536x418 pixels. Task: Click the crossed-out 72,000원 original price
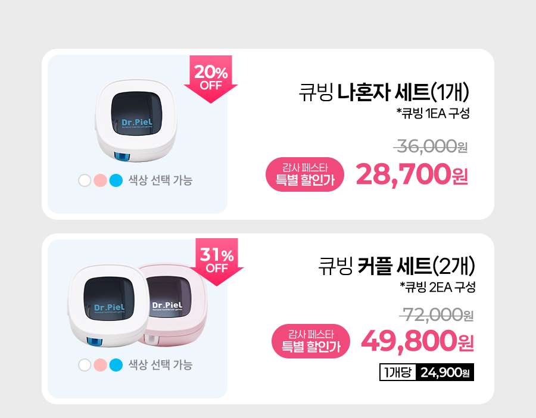[x=437, y=315]
